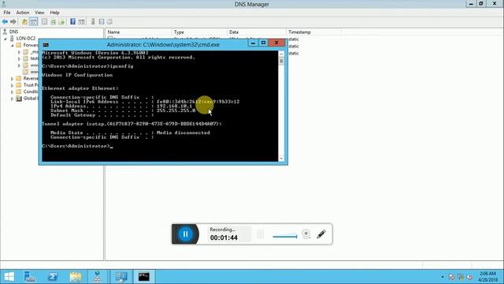Expand the Global Logs node
This screenshot has width=504, height=284.
click(x=13, y=99)
